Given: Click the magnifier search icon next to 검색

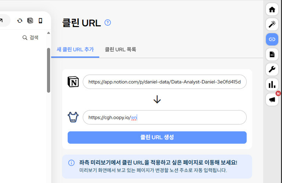Looking at the screenshot, I should point(25,38).
